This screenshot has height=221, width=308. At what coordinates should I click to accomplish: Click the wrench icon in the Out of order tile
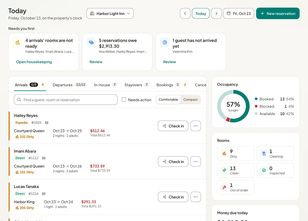pos(224,187)
